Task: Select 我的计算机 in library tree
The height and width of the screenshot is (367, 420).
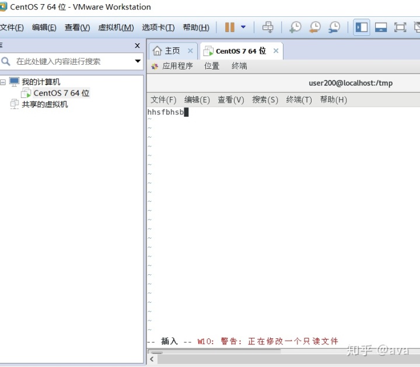Action: pyautogui.click(x=41, y=82)
